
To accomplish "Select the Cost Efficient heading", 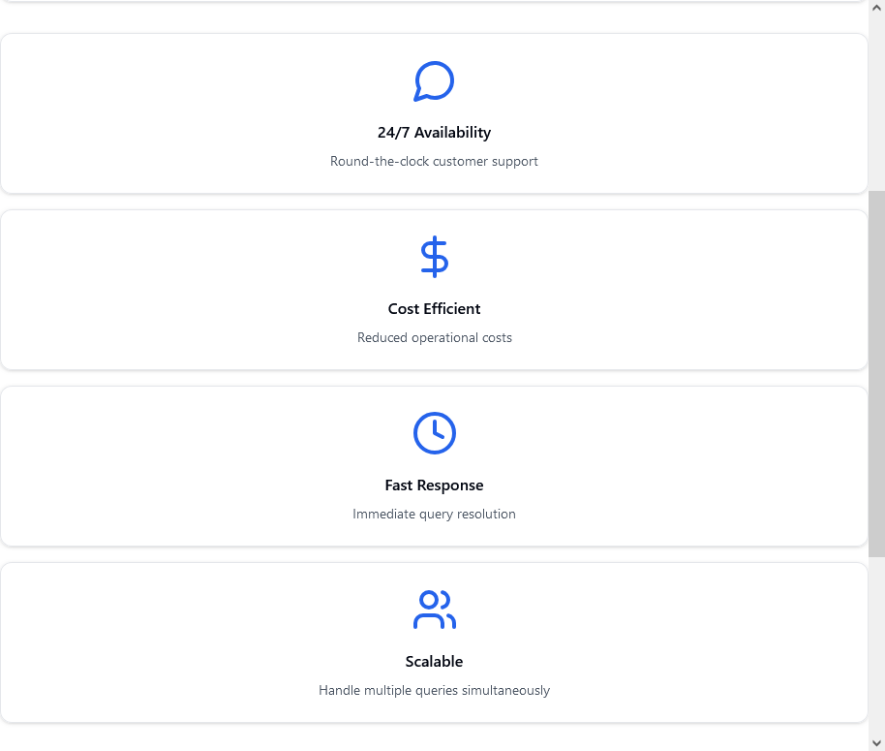I will coord(434,309).
